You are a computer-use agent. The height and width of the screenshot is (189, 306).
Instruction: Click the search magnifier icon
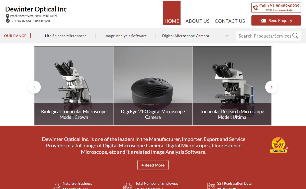[x=295, y=36]
